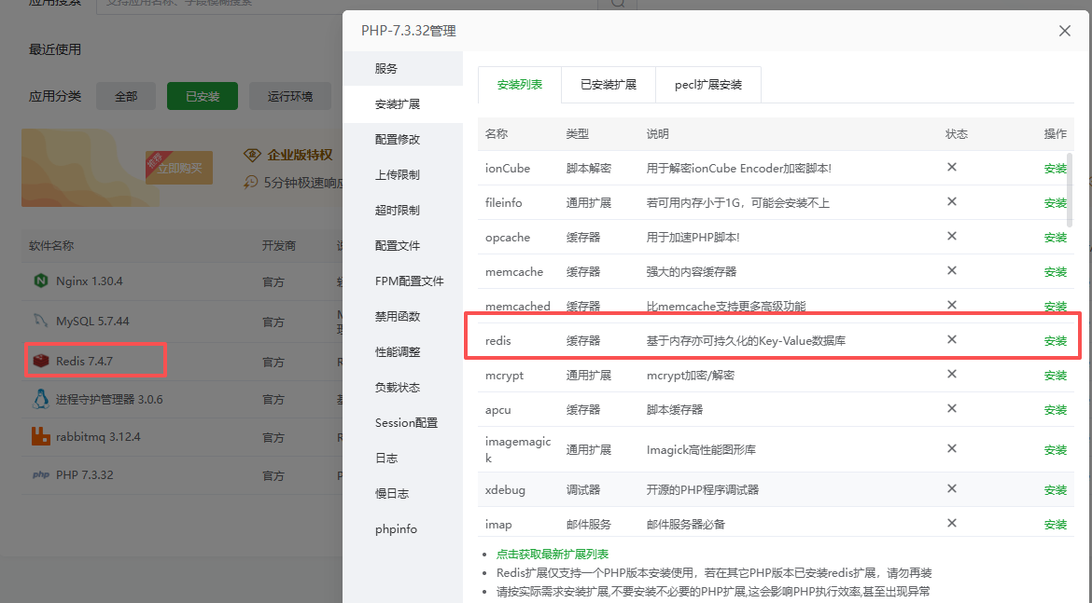Install the redis extension
The height and width of the screenshot is (603, 1092).
[1055, 341]
